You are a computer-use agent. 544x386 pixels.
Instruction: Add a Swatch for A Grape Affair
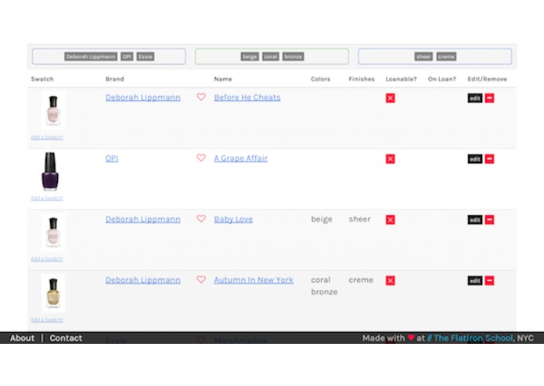[x=47, y=198]
